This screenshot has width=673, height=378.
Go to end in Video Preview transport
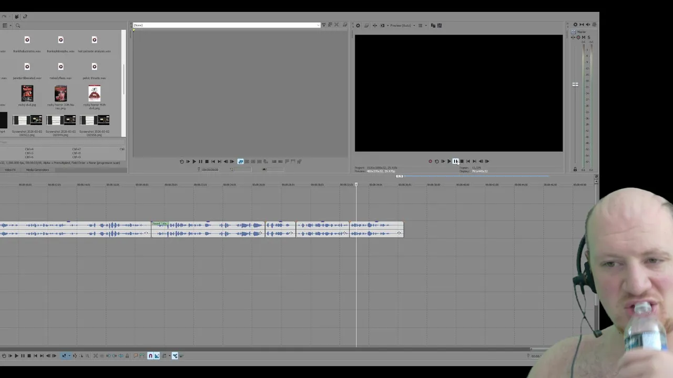click(474, 161)
